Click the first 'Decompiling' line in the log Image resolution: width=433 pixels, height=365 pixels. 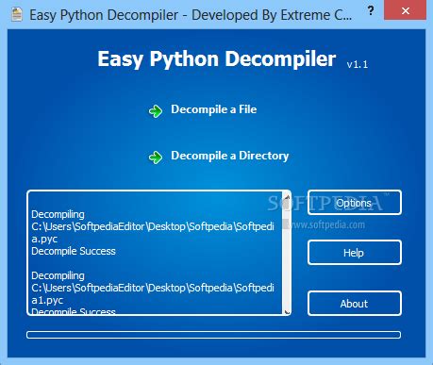(x=58, y=214)
